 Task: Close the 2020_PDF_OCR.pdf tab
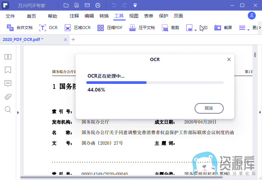point(65,40)
